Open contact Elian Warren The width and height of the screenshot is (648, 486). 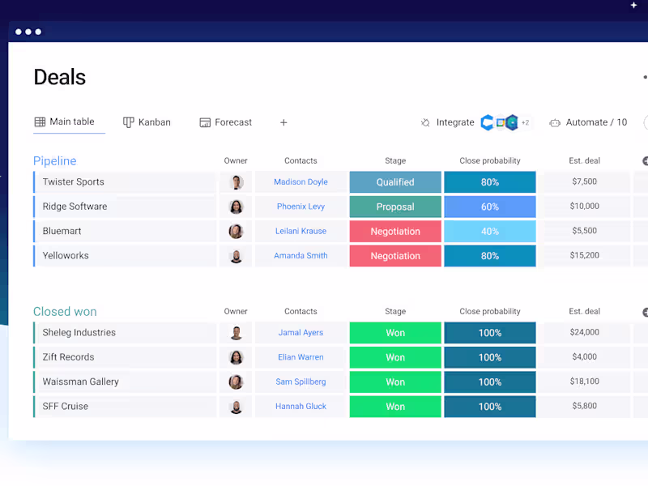click(x=301, y=357)
